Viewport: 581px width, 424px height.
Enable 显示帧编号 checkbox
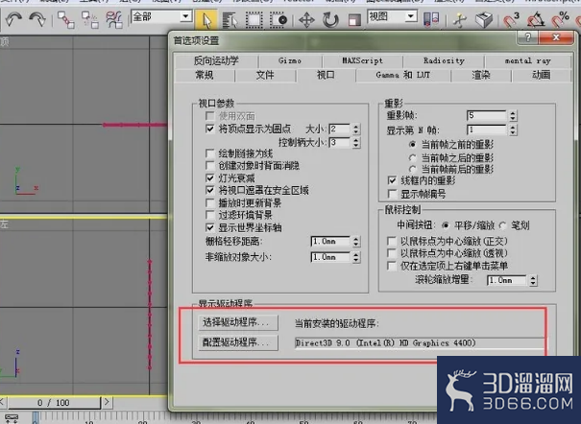392,194
